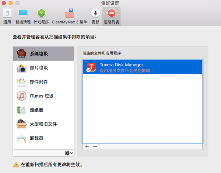Open the 通用 general preferences tab
The width and height of the screenshot is (221, 173).
click(x=7, y=16)
